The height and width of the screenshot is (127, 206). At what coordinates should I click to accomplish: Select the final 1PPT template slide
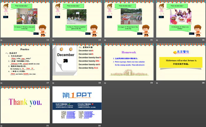click(x=77, y=105)
